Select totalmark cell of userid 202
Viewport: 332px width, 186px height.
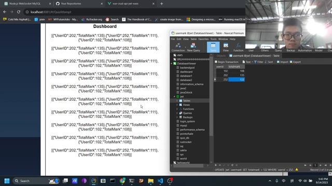pos(237,75)
